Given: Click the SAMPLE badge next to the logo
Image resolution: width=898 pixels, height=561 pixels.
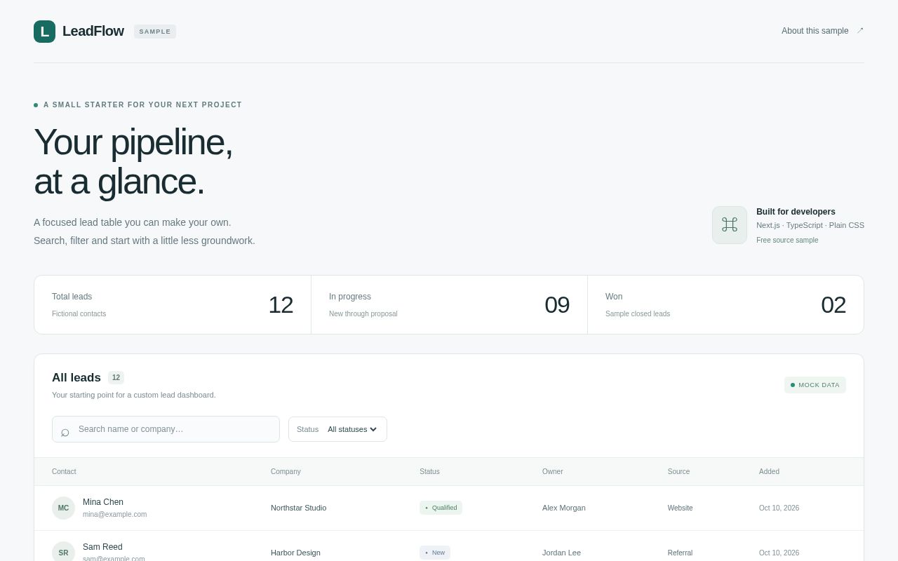Looking at the screenshot, I should [x=155, y=32].
